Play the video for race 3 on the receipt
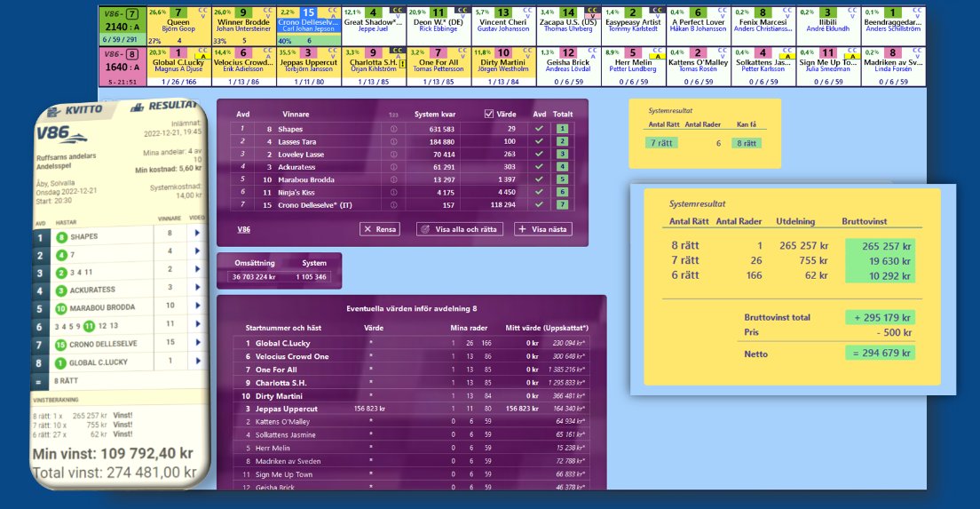This screenshot has height=509, width=980. point(197,269)
